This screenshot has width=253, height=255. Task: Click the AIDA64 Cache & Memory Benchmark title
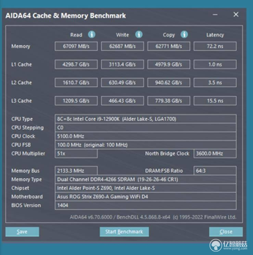(66, 16)
